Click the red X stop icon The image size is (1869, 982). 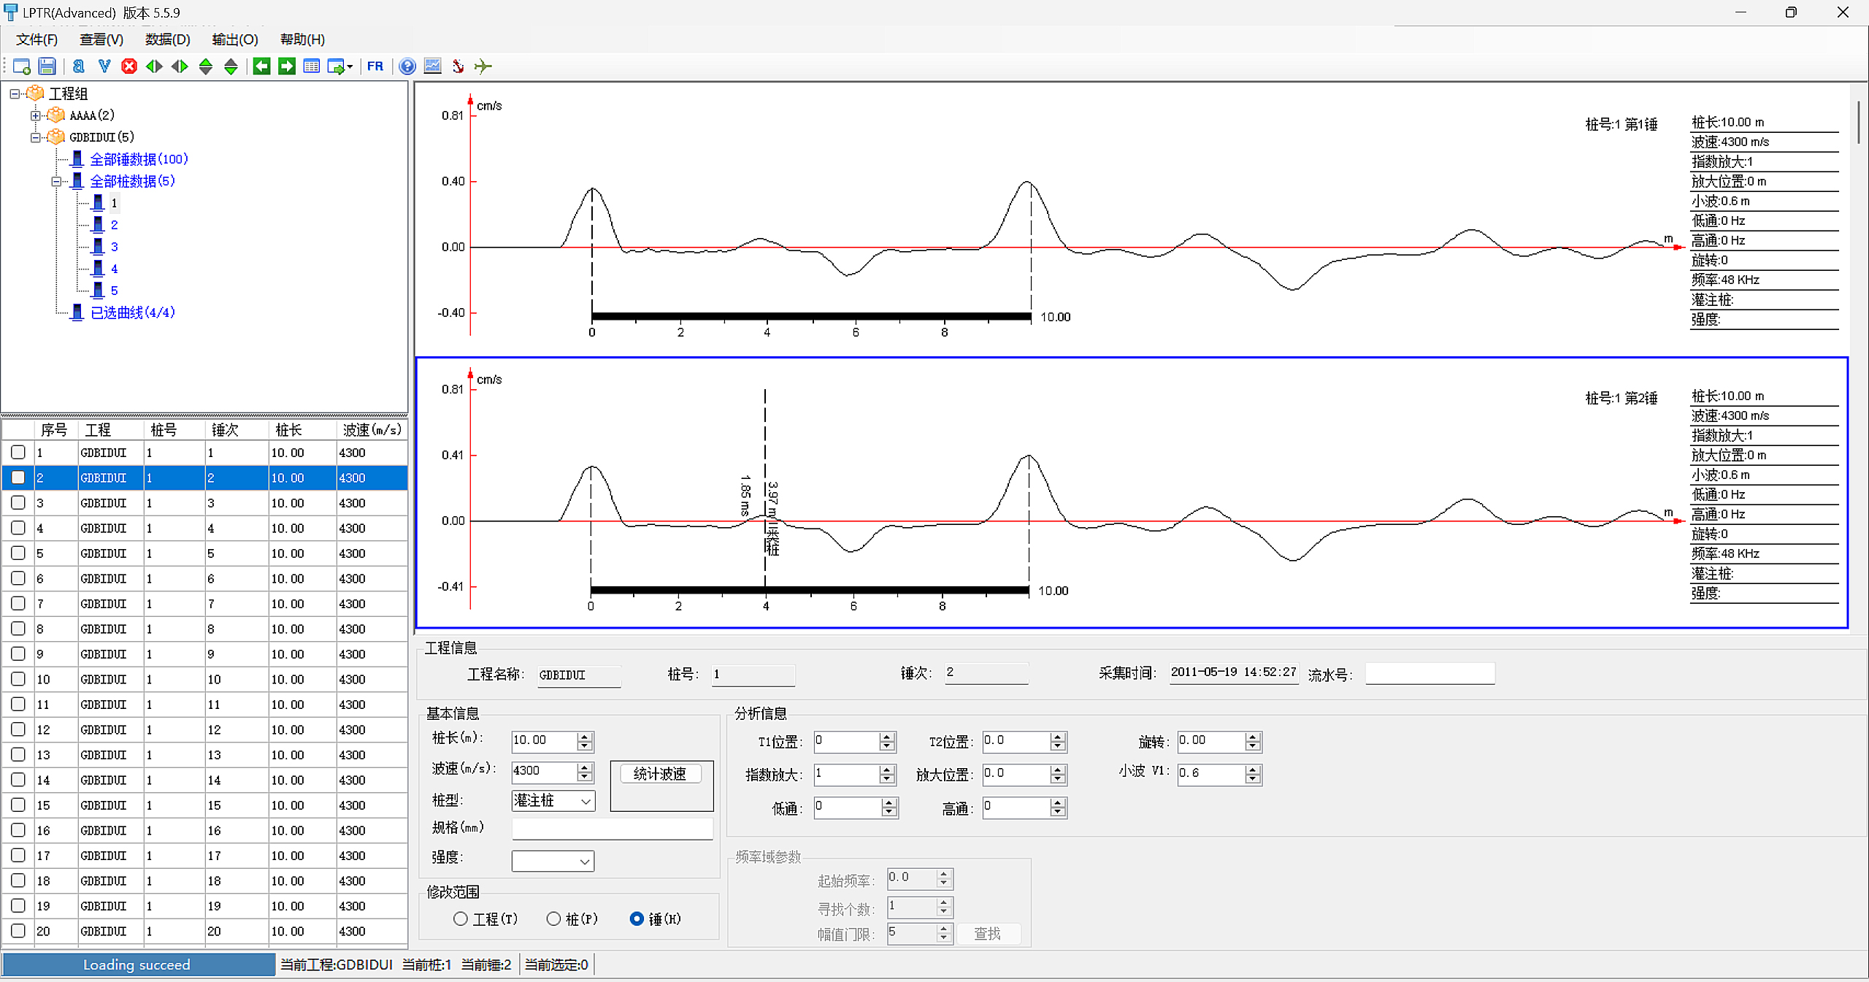[129, 66]
